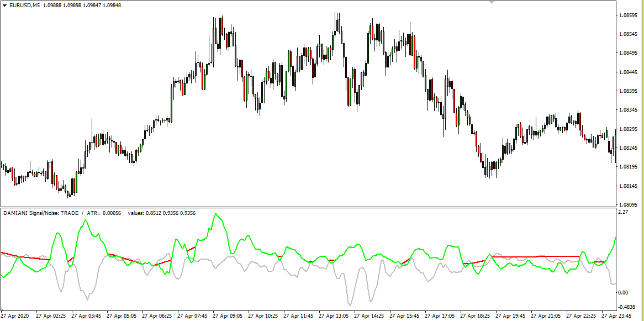Viewport: 644px width, 321px height.
Task: Click the 0.00 indicator scale label
Action: coord(623,293)
